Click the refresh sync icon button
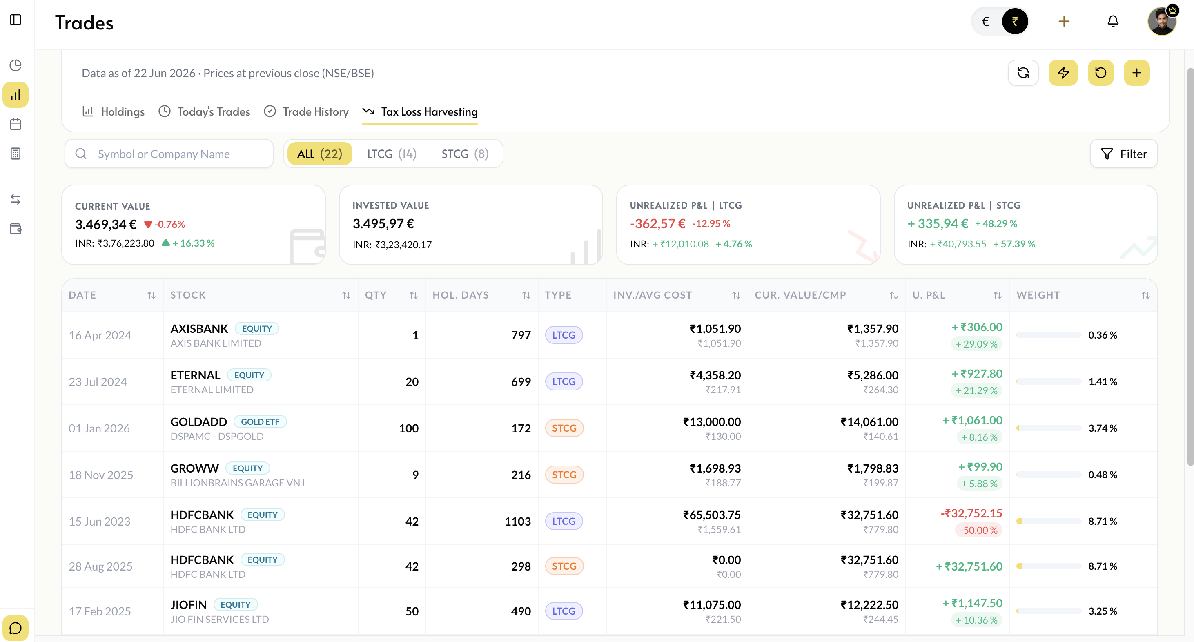Image resolution: width=1194 pixels, height=642 pixels. click(x=1023, y=73)
